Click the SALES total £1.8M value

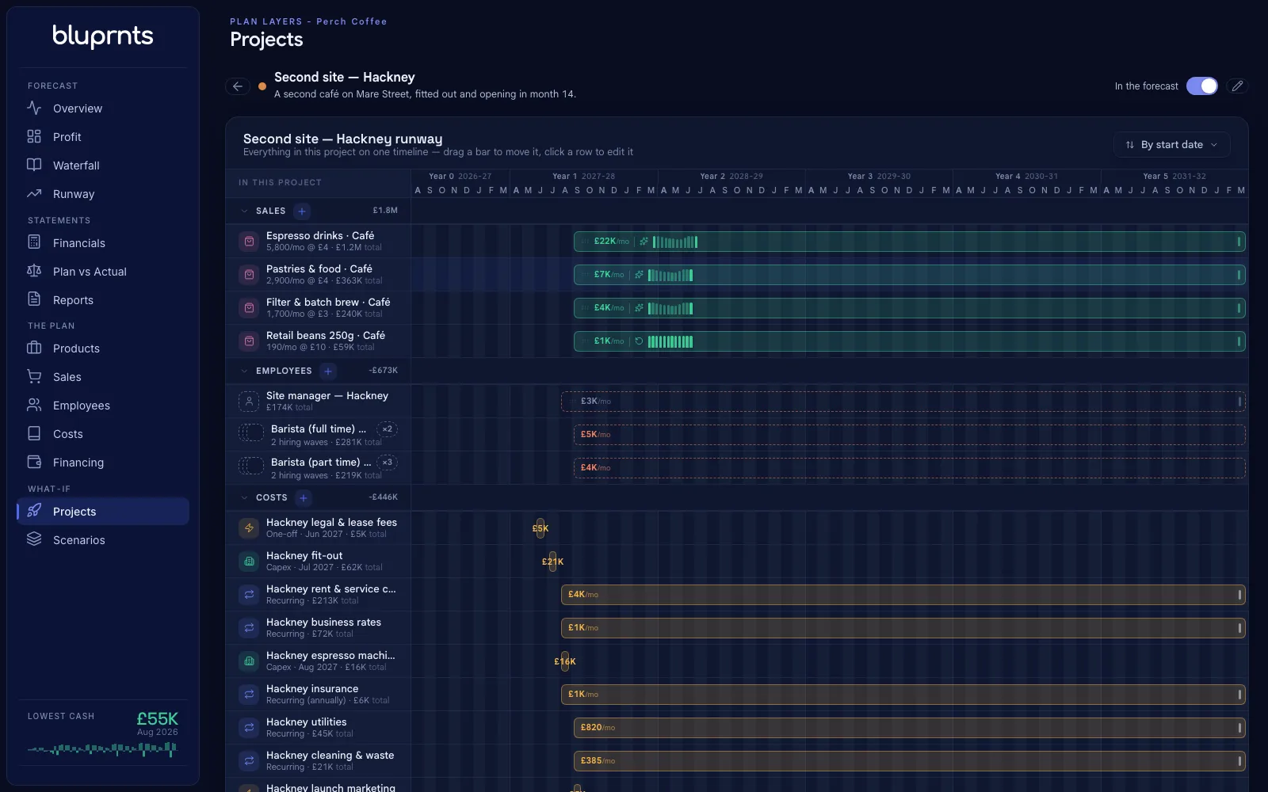[x=385, y=211]
